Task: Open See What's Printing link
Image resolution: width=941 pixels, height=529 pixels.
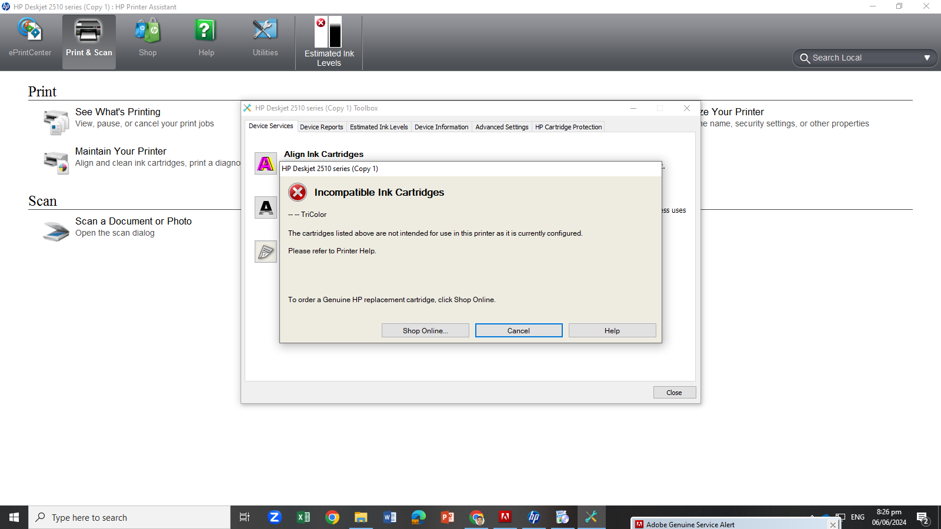Action: (x=118, y=112)
